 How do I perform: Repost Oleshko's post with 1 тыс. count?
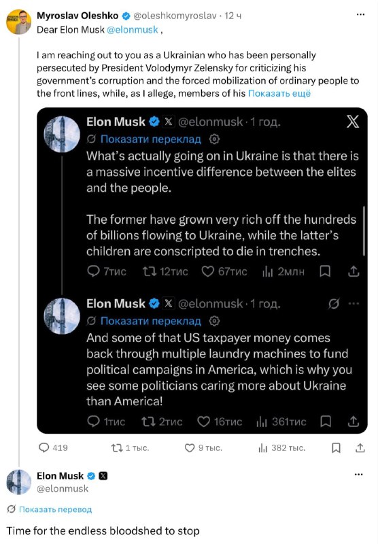click(x=117, y=448)
